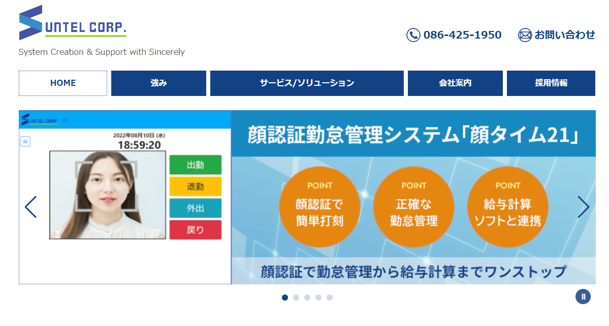Select the first carousel dot
Screen dimensions: 609x326
pyautogui.click(x=285, y=298)
